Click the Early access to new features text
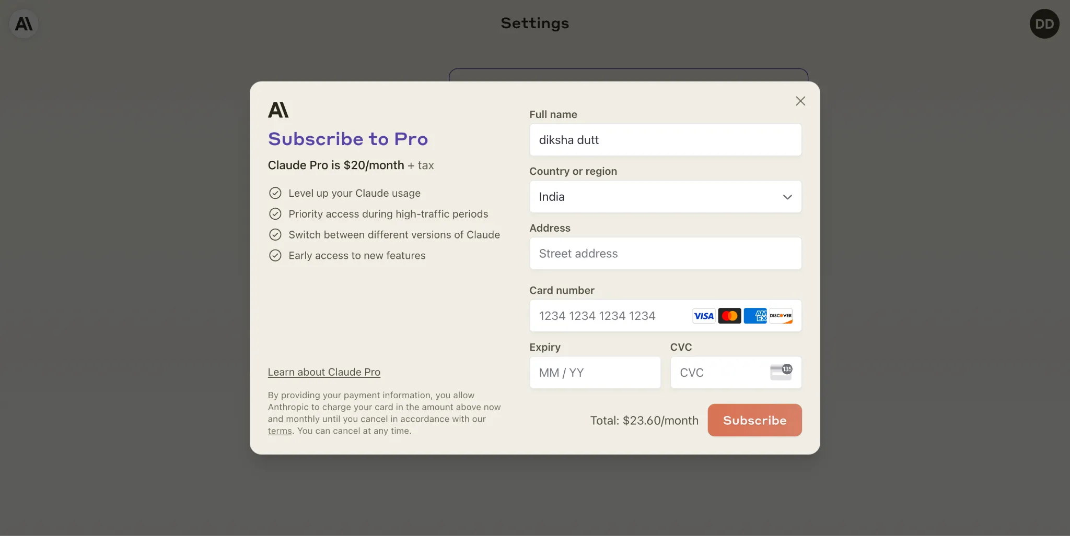Screen dimensions: 1070x536 point(357,255)
